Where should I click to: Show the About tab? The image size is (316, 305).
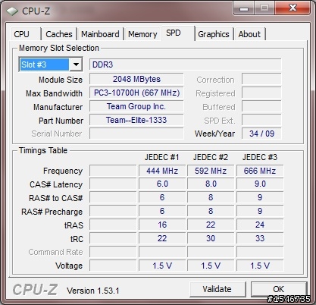click(x=249, y=34)
